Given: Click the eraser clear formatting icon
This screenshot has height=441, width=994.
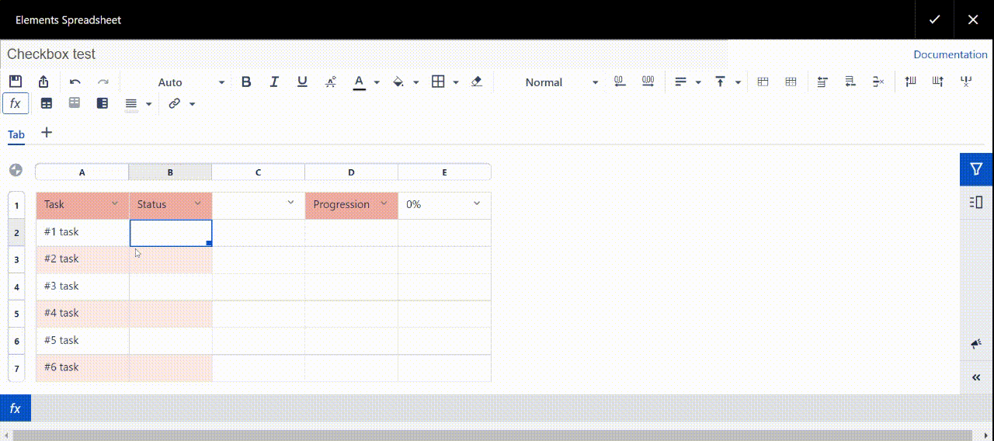Looking at the screenshot, I should tap(477, 82).
